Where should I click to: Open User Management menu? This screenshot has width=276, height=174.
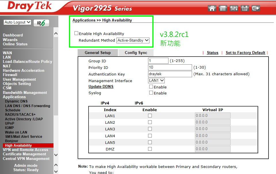(x=19, y=80)
